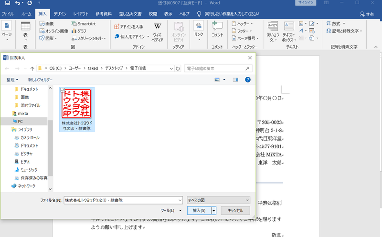Open スクリーンショット dropdown

[x=89, y=38]
